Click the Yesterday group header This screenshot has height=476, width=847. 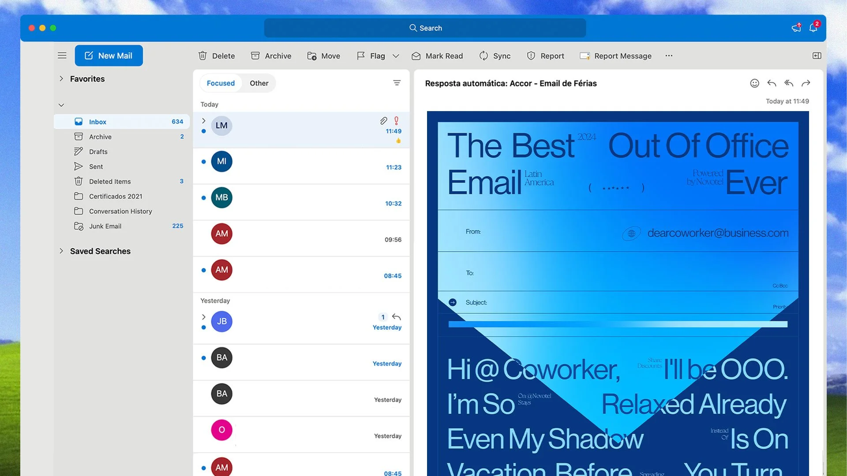point(215,301)
